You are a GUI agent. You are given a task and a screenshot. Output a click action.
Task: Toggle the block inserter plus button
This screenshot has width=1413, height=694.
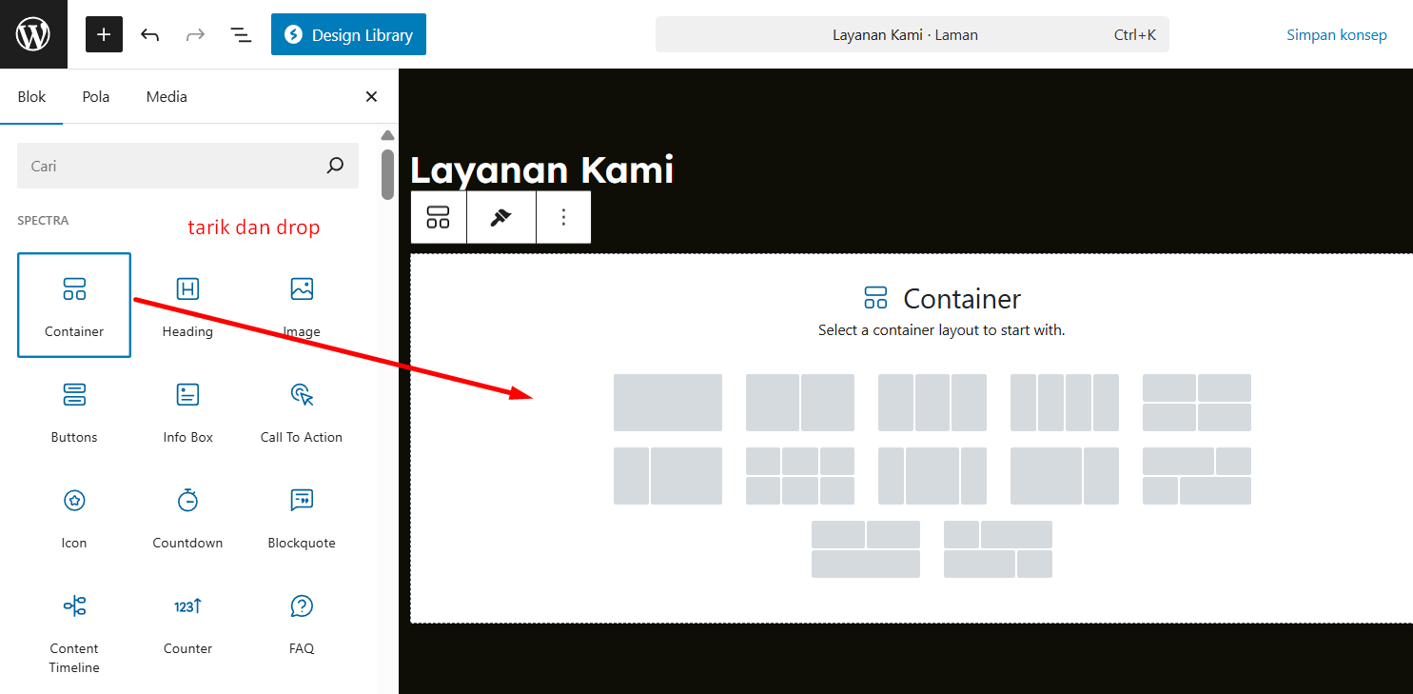[104, 34]
